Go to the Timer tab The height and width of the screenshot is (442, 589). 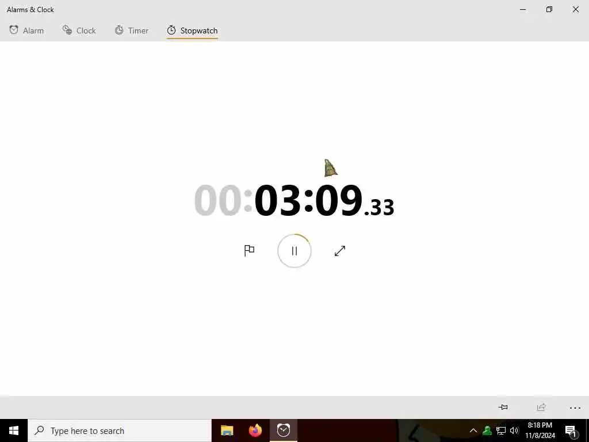pyautogui.click(x=132, y=31)
